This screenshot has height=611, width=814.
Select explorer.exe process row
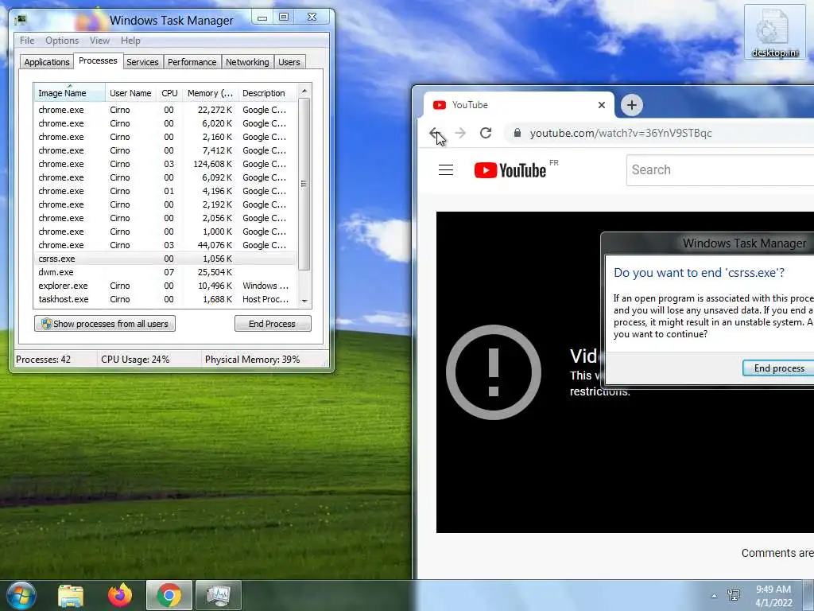165,286
